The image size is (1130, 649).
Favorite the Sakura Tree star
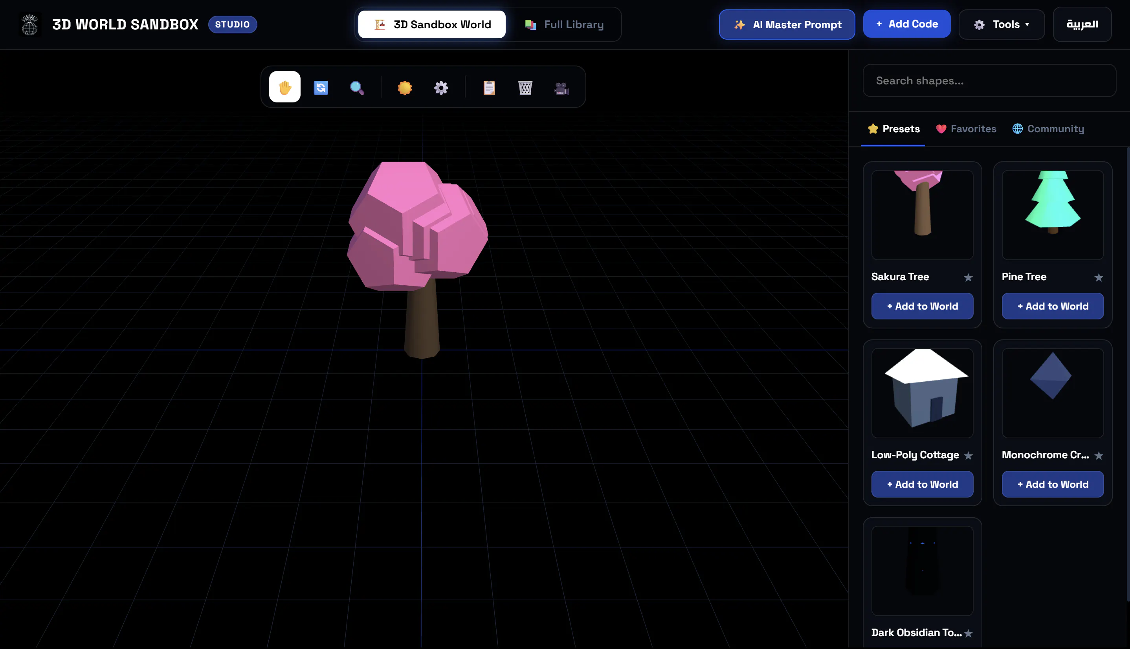point(968,277)
